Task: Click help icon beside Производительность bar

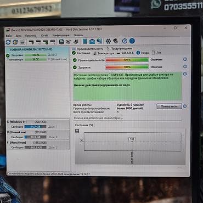Action: tap(185, 59)
